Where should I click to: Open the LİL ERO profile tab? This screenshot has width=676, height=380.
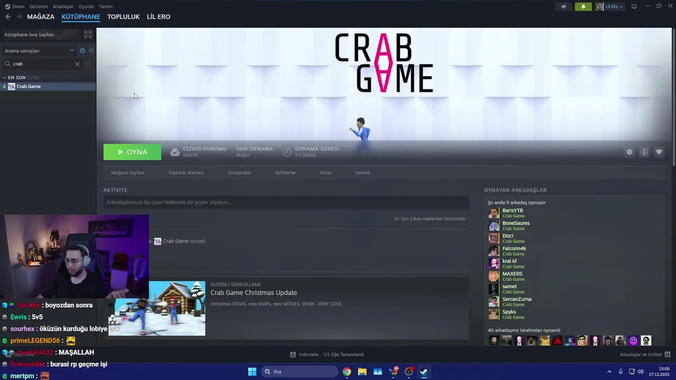pos(158,17)
